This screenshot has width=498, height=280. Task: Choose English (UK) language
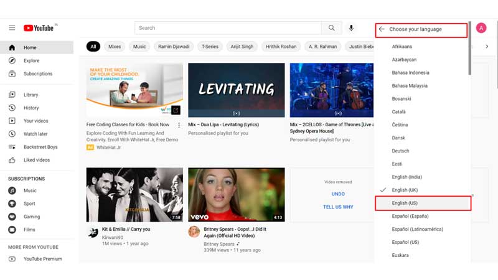click(x=423, y=190)
